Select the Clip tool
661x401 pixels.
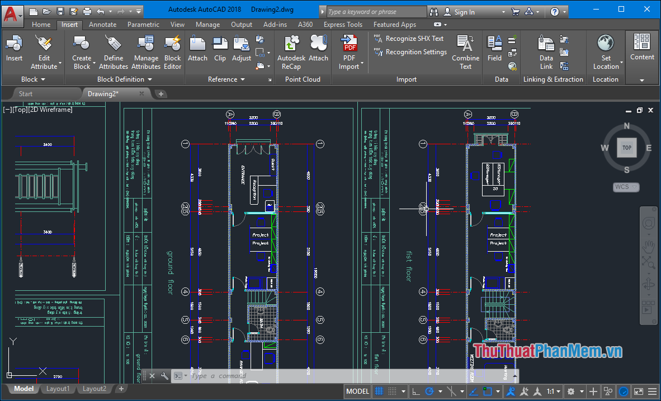220,50
